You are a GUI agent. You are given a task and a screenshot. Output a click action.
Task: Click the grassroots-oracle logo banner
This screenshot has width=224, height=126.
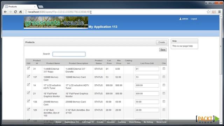coord(56,22)
